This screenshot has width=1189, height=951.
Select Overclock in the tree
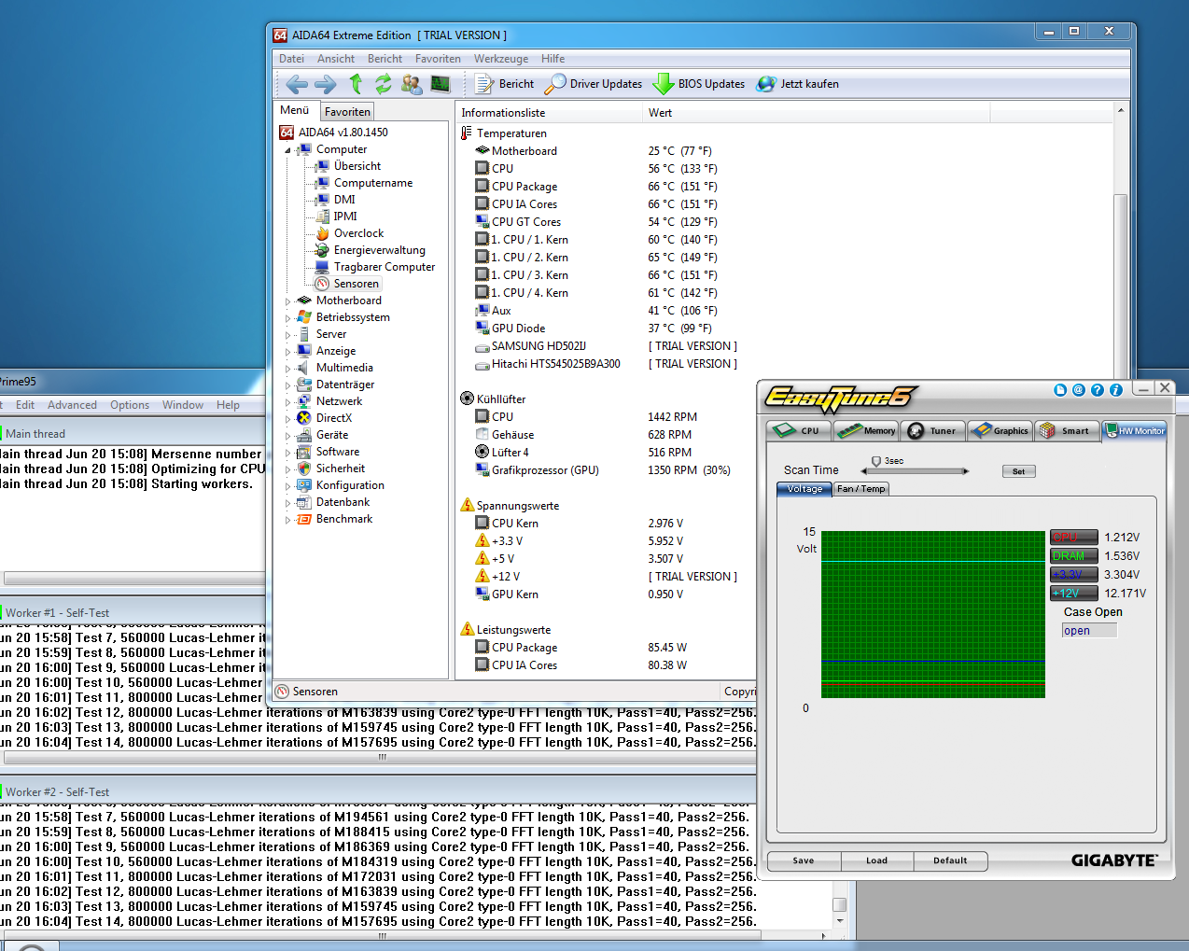(358, 233)
